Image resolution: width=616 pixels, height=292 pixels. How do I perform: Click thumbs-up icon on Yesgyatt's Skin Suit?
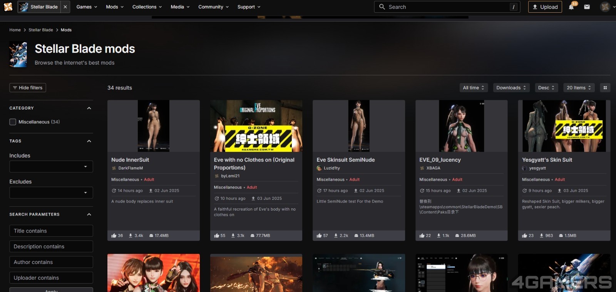pyautogui.click(x=524, y=236)
